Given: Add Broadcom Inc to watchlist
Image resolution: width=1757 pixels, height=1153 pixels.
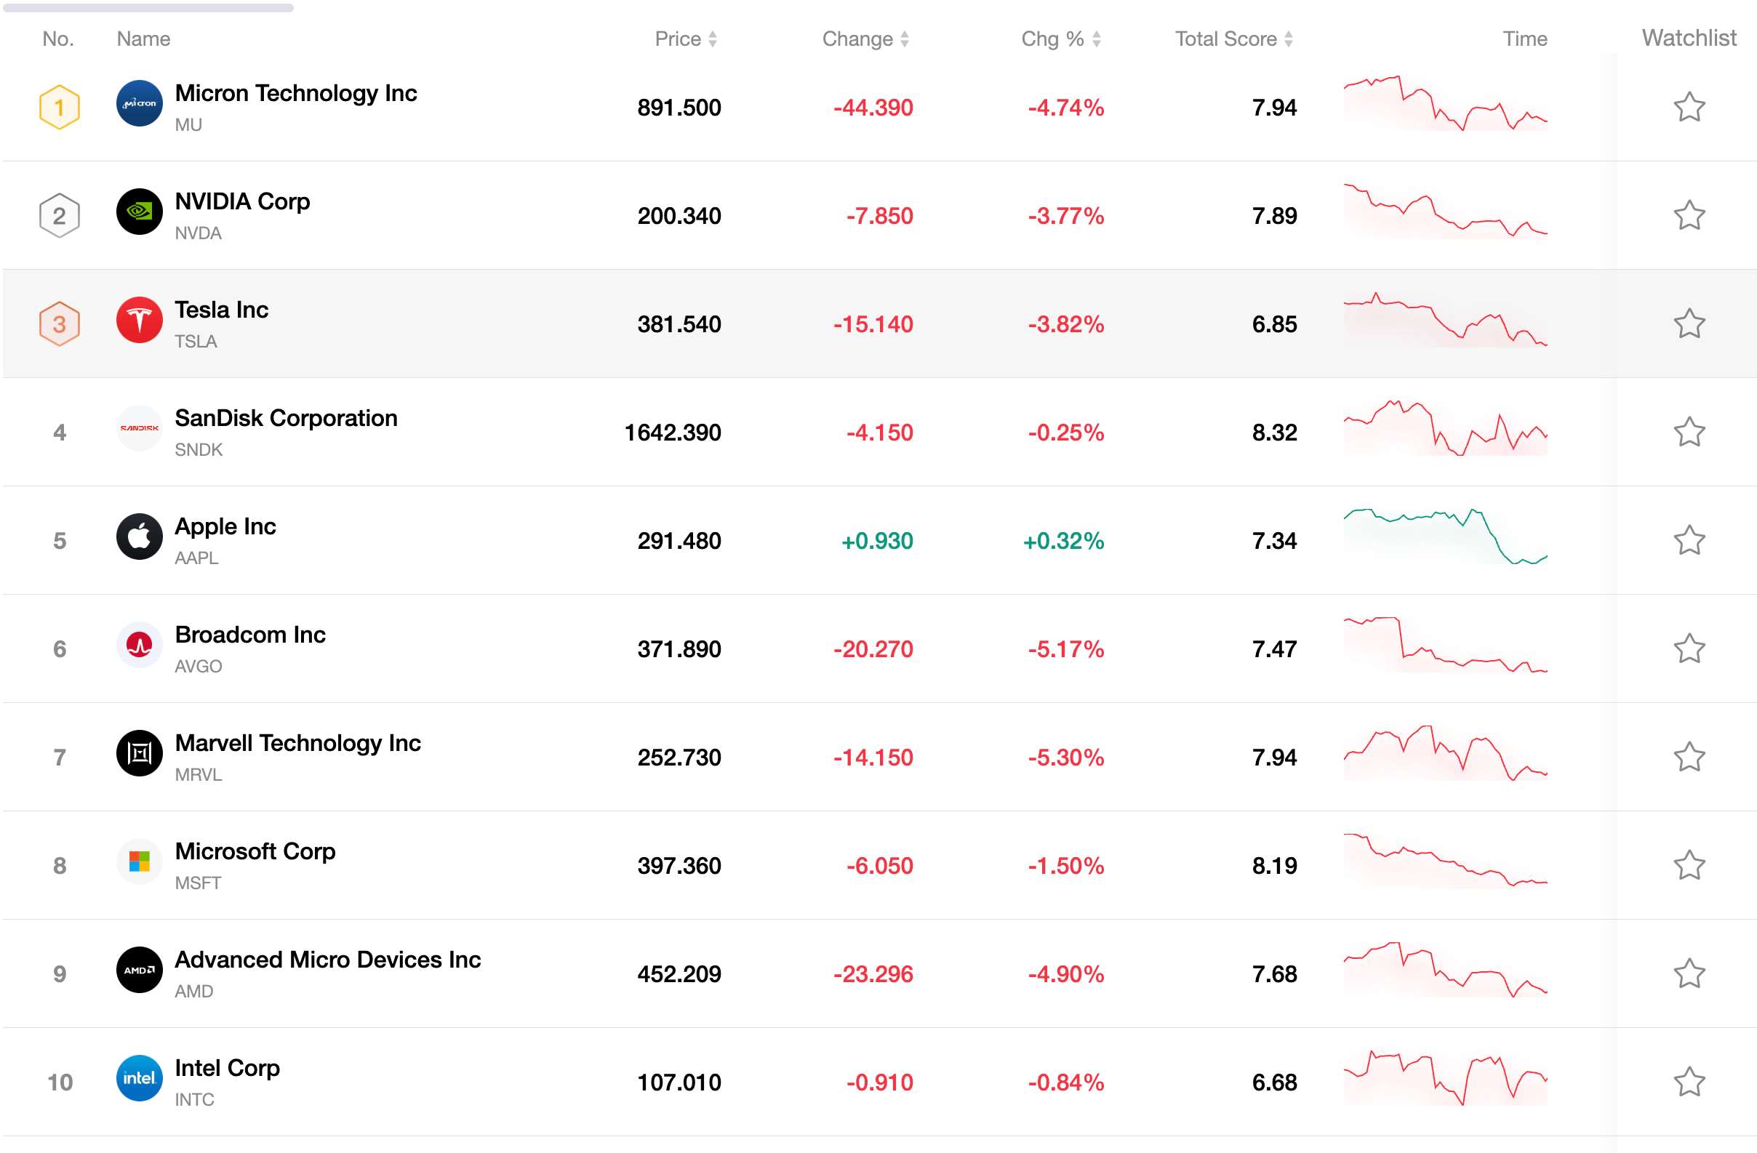Looking at the screenshot, I should pyautogui.click(x=1689, y=649).
